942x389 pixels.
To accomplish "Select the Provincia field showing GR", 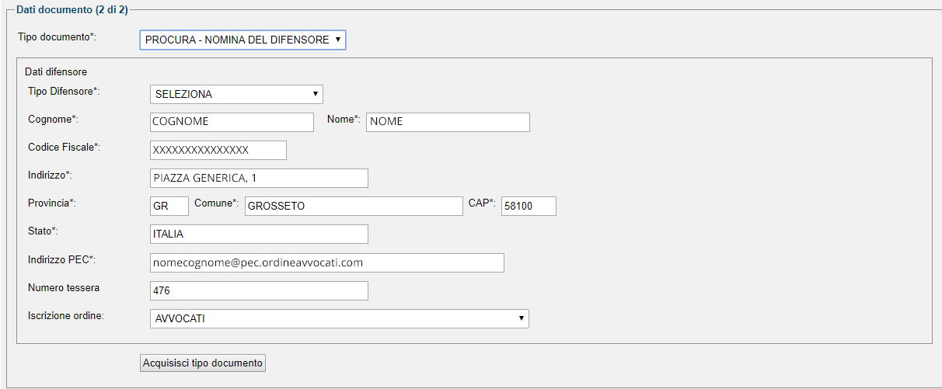I will tap(169, 206).
